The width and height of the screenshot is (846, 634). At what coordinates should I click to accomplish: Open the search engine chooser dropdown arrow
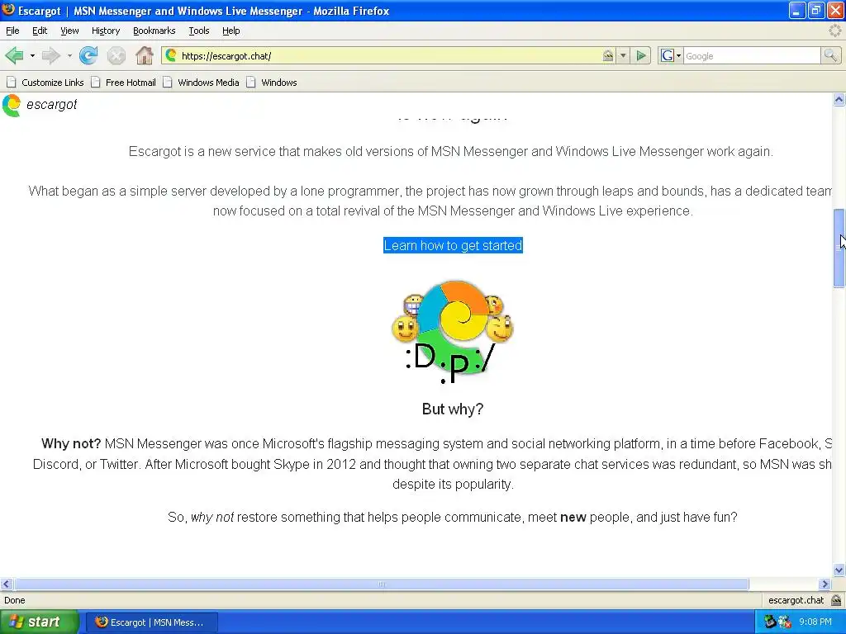point(678,55)
